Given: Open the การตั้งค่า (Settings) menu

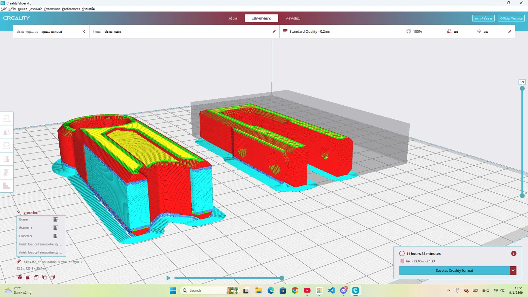Looking at the screenshot, I should [36, 9].
